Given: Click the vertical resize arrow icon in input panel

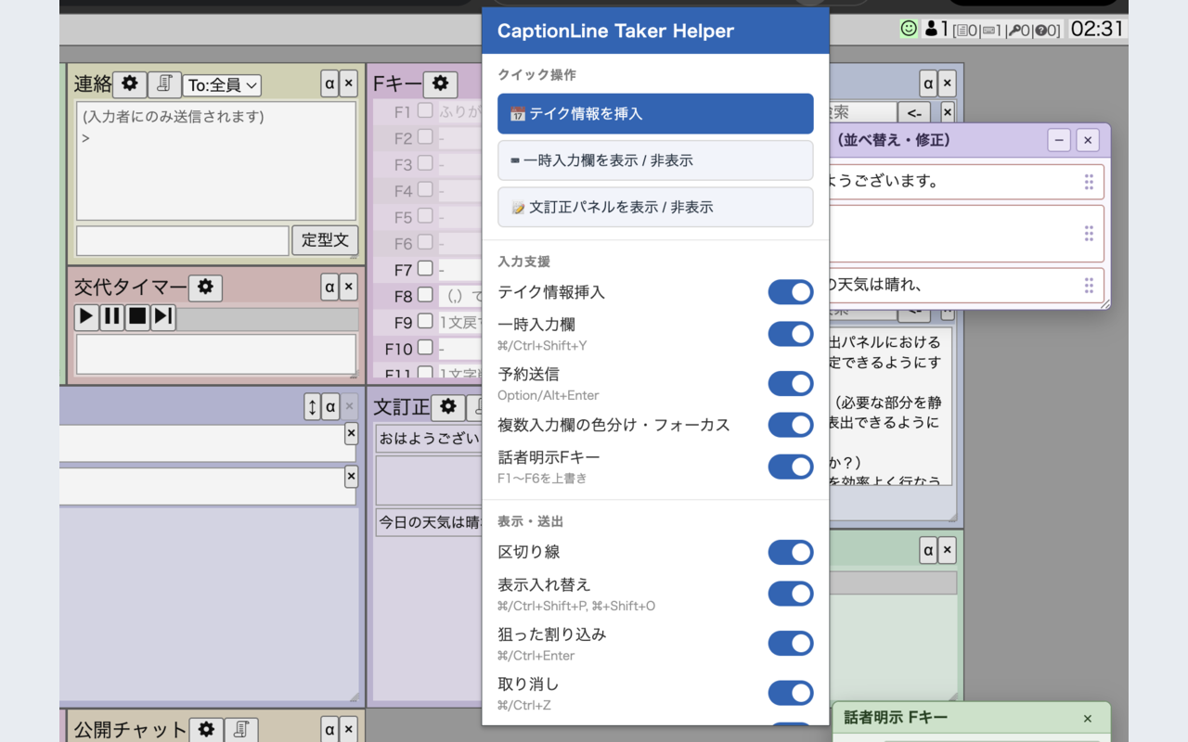Looking at the screenshot, I should click(312, 406).
